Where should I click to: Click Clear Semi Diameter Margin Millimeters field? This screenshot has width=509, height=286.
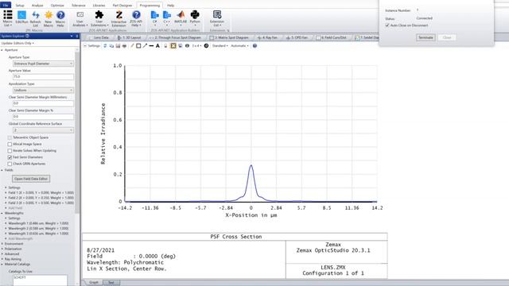(x=43, y=103)
